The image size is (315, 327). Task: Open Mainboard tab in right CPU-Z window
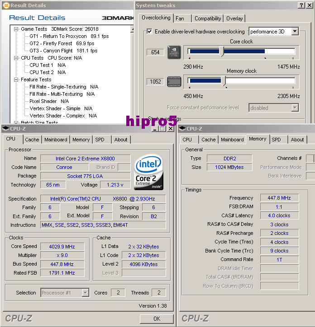click(x=232, y=140)
